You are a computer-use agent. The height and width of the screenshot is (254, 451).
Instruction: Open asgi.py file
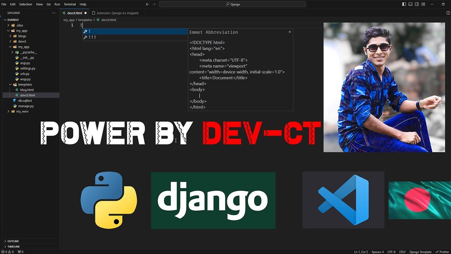tap(25, 63)
